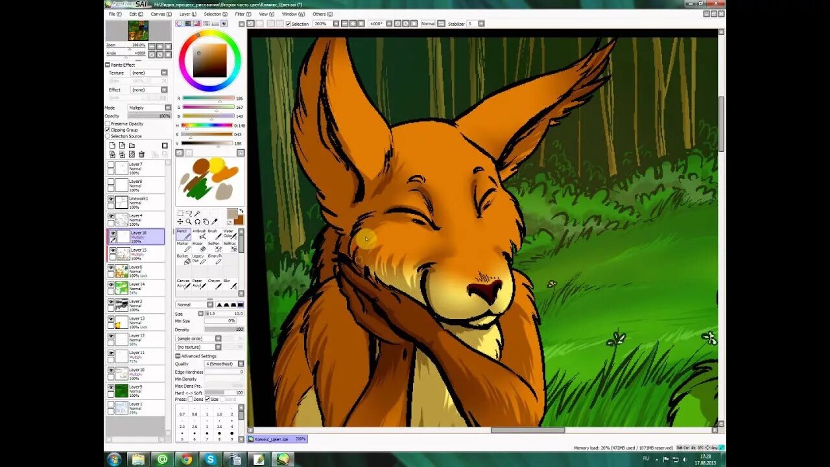Select the Brush tool
This screenshot has height=467, width=830.
point(213,234)
